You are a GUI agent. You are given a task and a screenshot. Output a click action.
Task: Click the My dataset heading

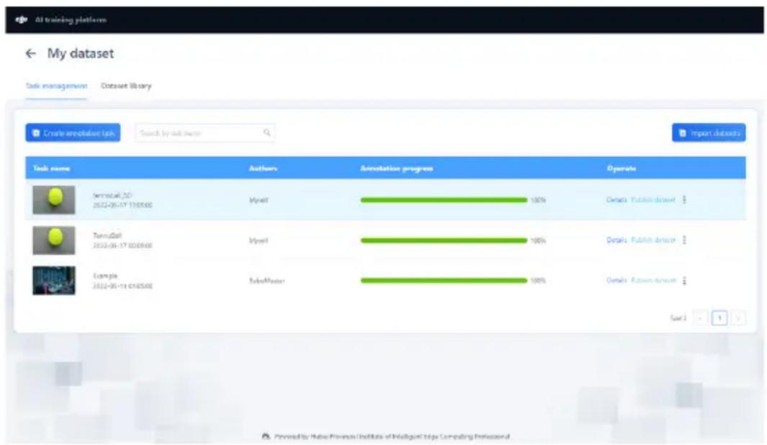(81, 53)
